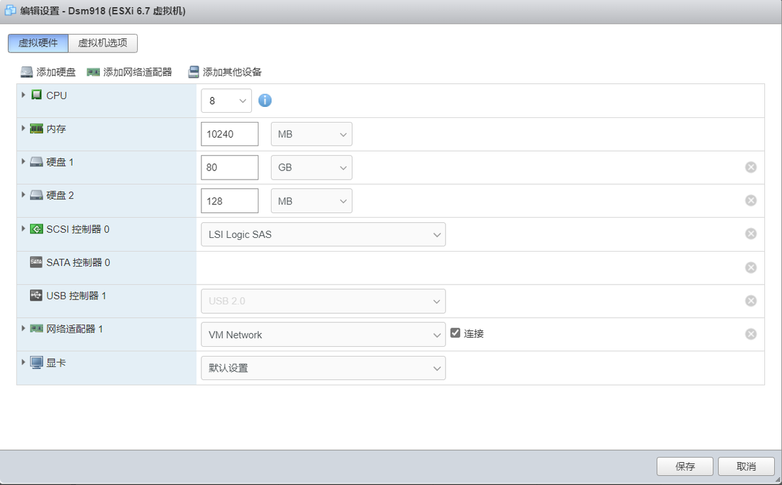Image resolution: width=782 pixels, height=485 pixels.
Task: Click the network adapter 1 card icon
Action: (x=36, y=328)
